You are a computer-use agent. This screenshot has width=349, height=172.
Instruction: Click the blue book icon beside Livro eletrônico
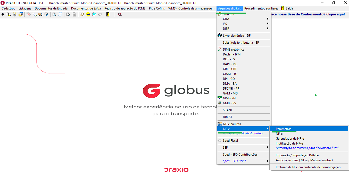click(x=220, y=35)
